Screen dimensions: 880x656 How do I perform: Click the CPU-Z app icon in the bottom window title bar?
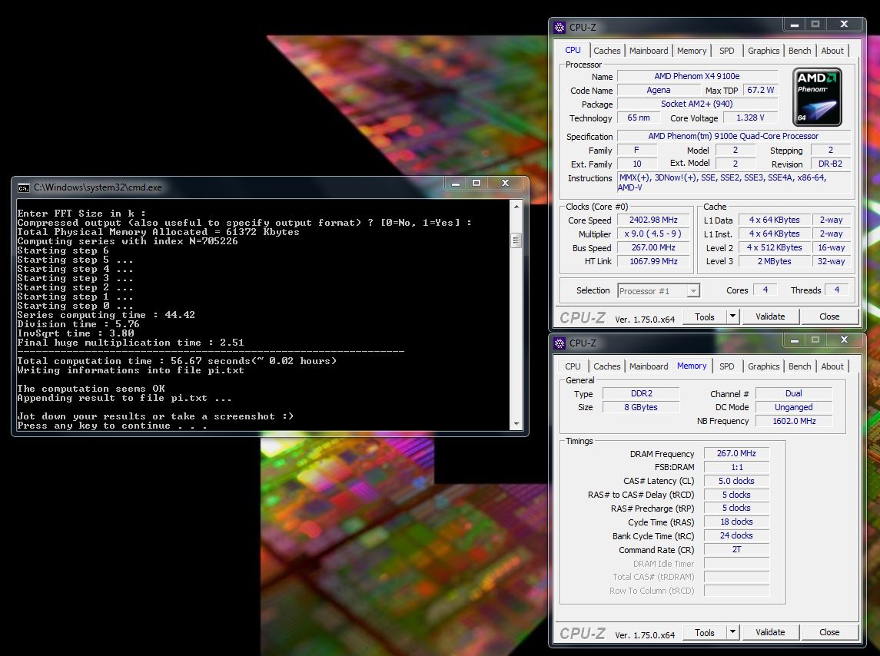559,343
